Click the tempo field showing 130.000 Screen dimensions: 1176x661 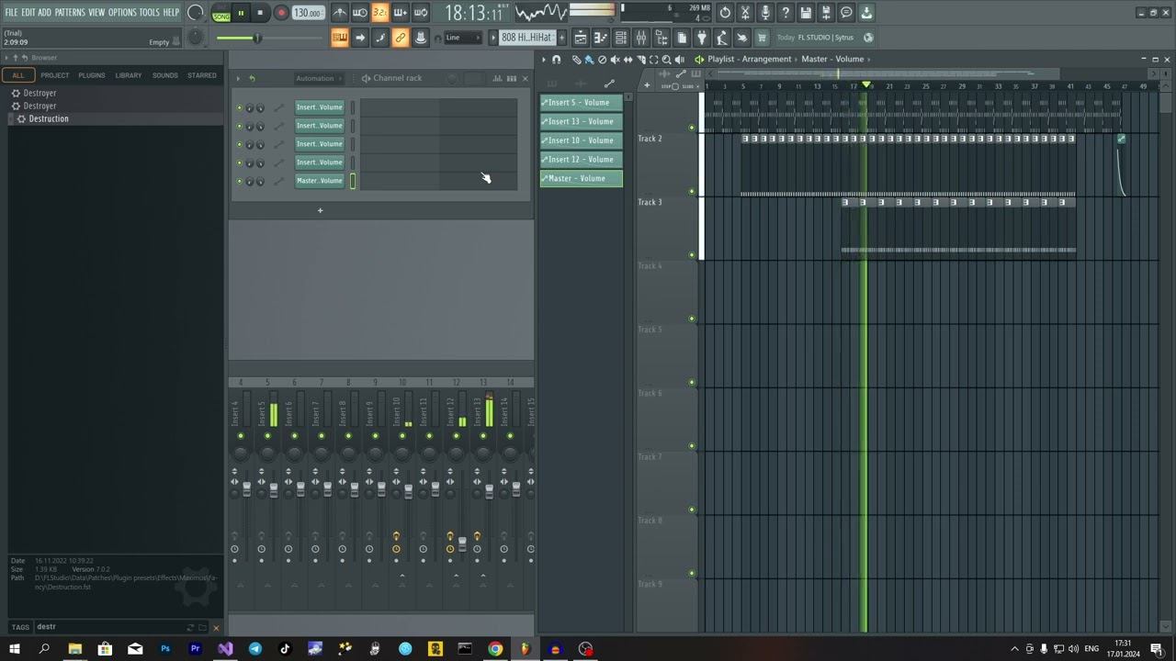(x=308, y=13)
